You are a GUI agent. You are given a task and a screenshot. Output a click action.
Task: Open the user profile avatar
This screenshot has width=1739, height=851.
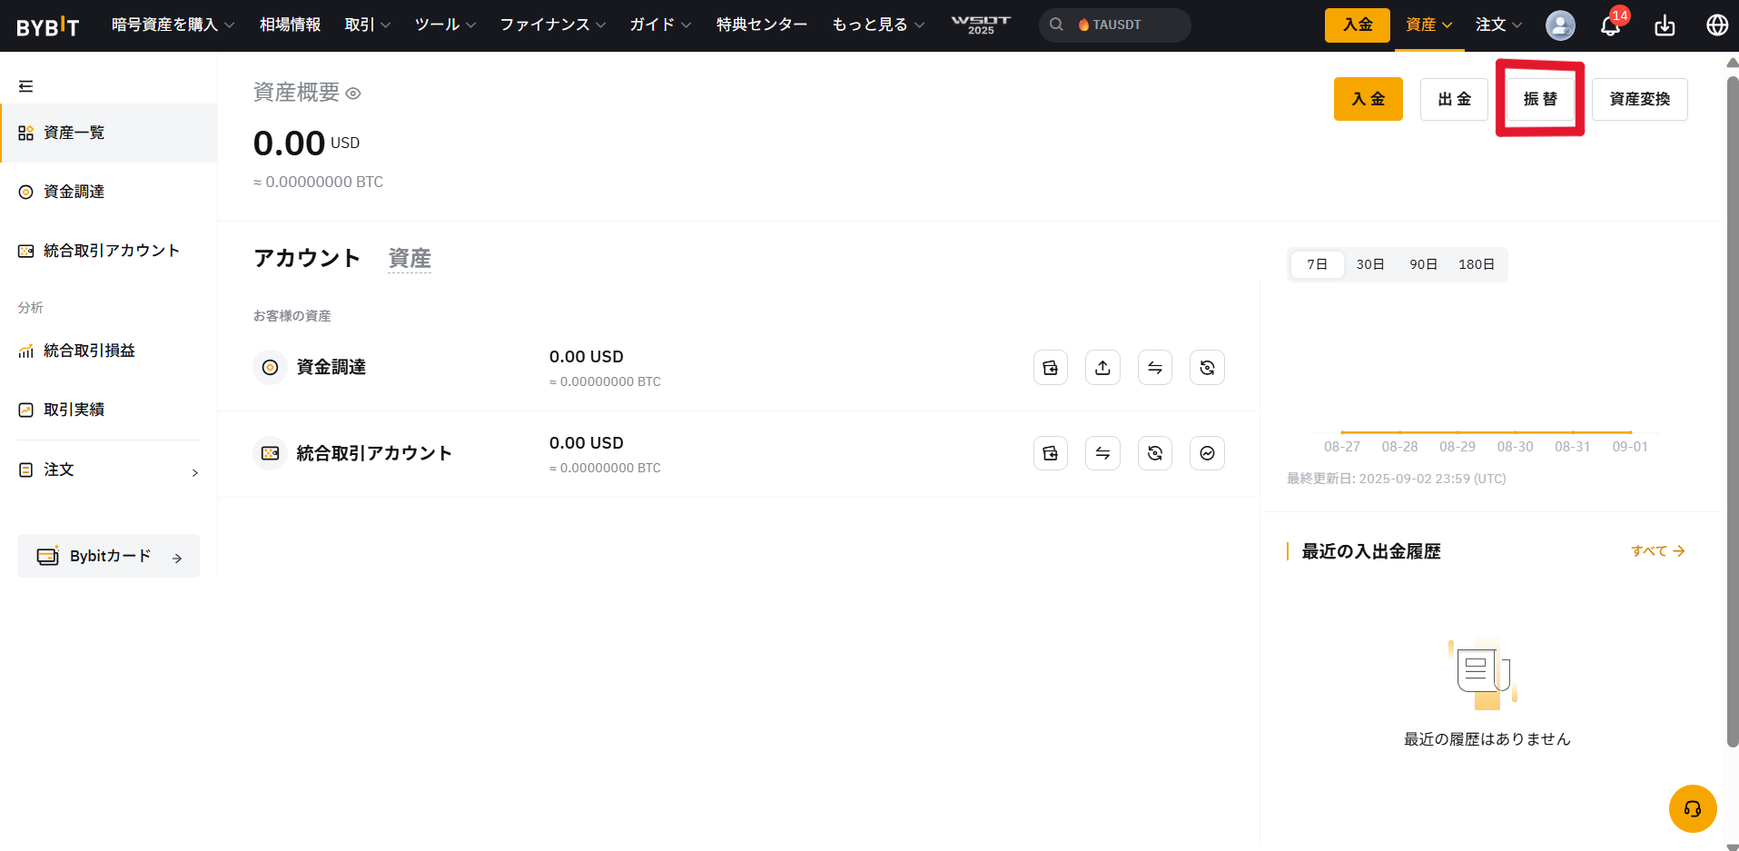(x=1560, y=25)
